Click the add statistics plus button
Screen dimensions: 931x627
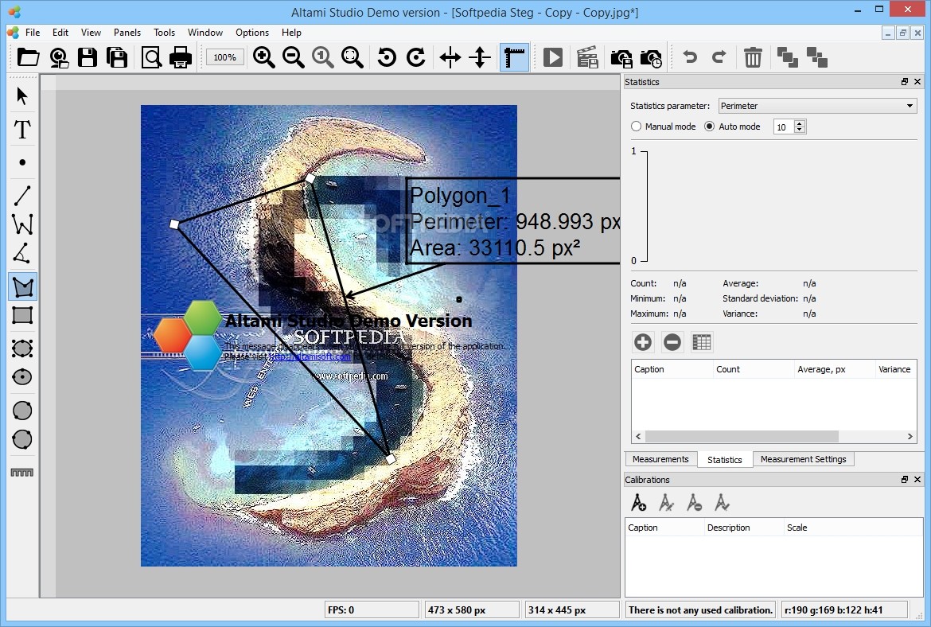(x=642, y=342)
